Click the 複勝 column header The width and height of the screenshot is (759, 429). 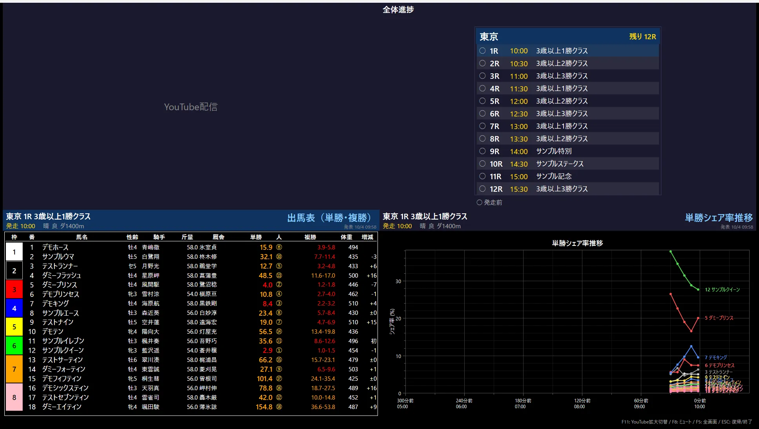[x=310, y=237]
